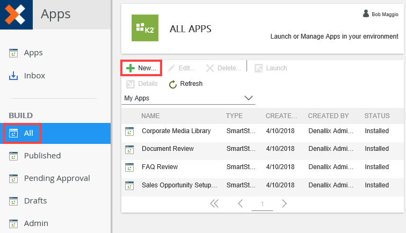406x233 pixels.
Task: Click the green K2 app tile
Action: pyautogui.click(x=145, y=28)
